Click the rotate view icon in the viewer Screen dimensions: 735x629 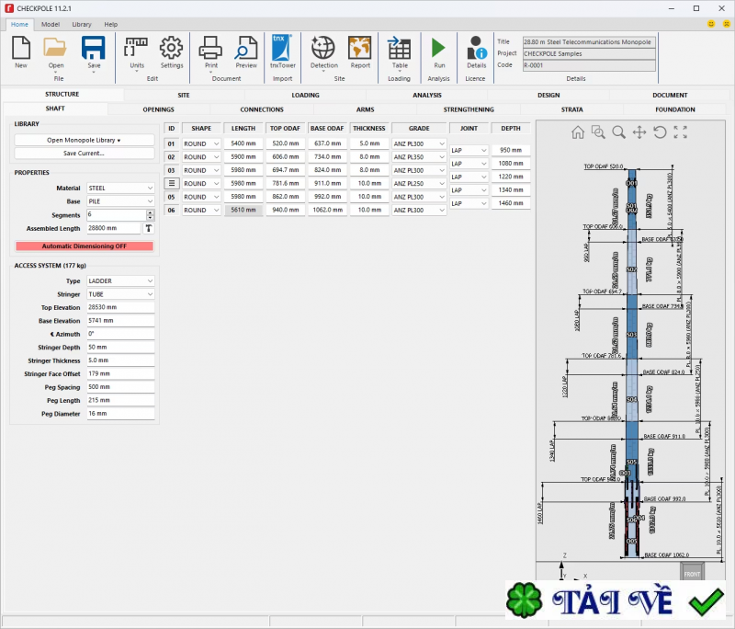pyautogui.click(x=660, y=132)
